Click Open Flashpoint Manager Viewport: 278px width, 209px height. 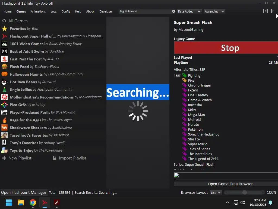(x=24, y=192)
